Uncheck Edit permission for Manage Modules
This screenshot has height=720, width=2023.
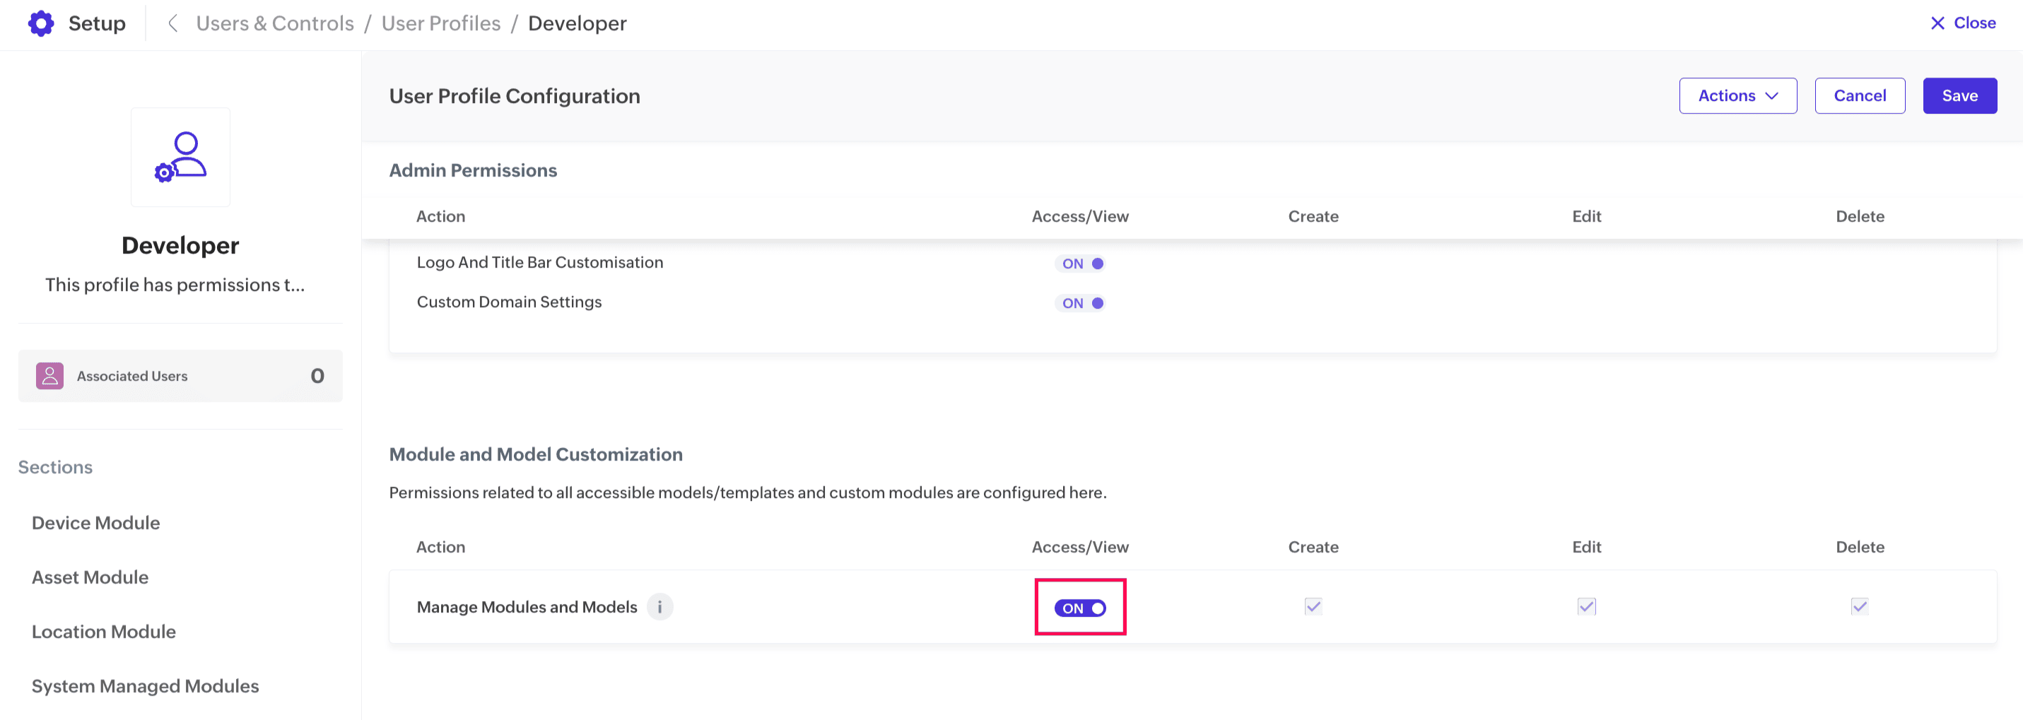1586,606
